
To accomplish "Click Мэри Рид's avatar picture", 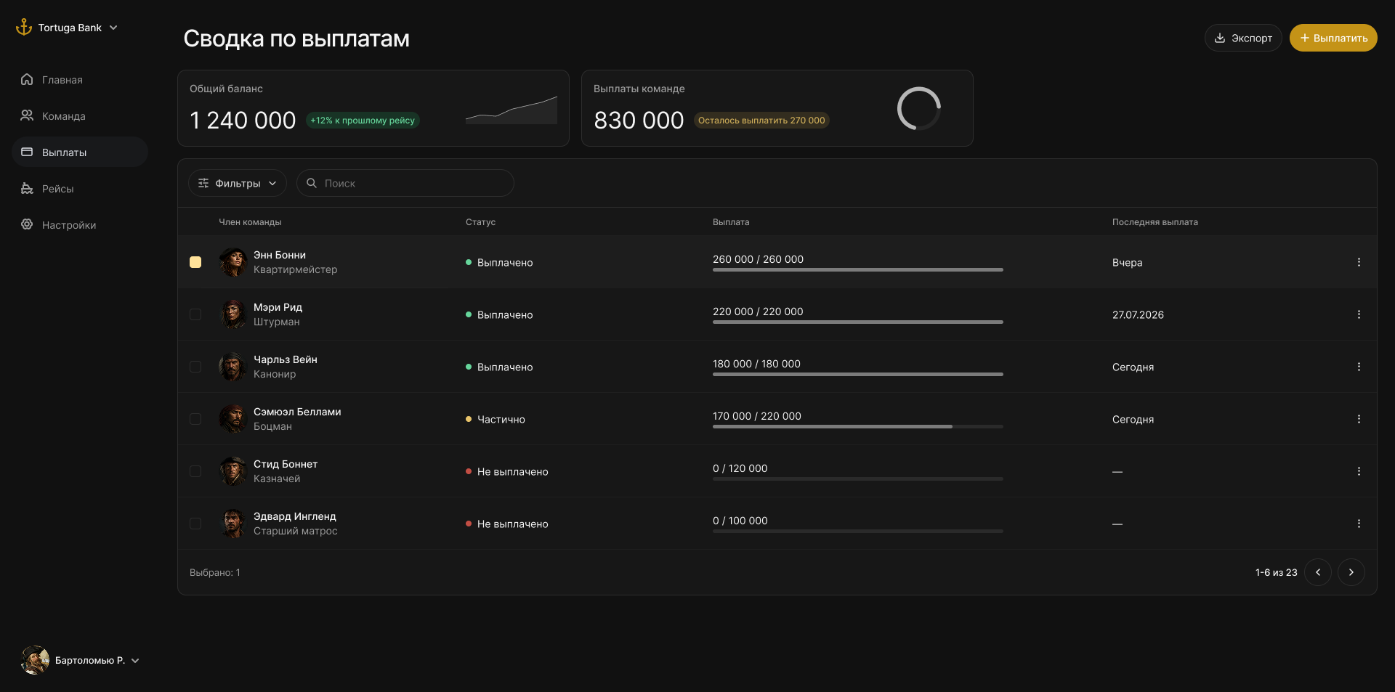I will point(233,314).
